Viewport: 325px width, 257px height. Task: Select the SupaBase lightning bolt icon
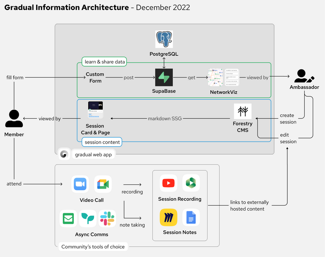click(164, 78)
